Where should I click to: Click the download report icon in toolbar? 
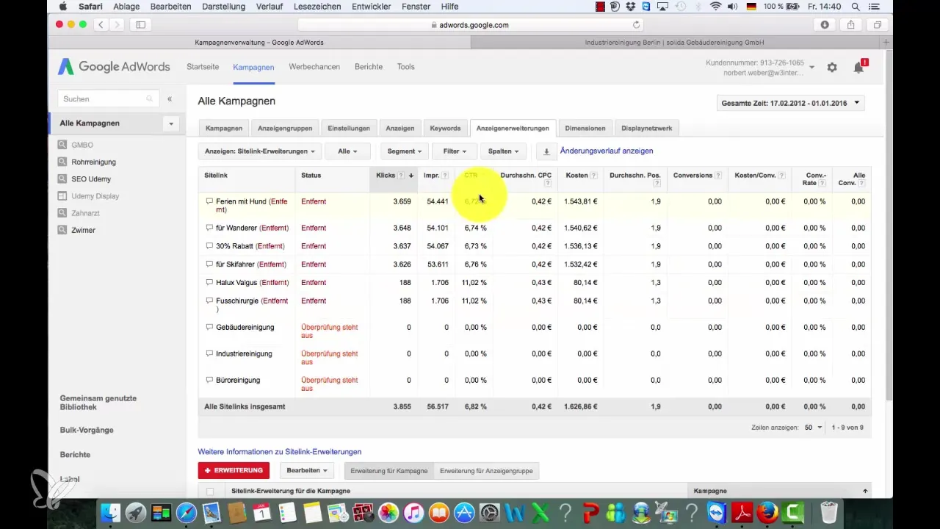546,151
